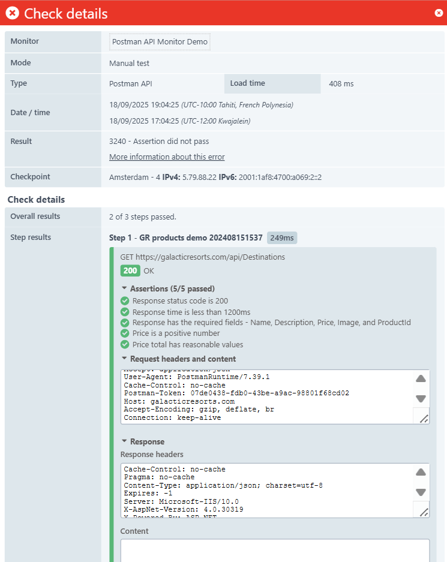Collapse the 'Assertions (5/5 passed)' section
Viewport: 447px width, 562px height.
click(124, 288)
